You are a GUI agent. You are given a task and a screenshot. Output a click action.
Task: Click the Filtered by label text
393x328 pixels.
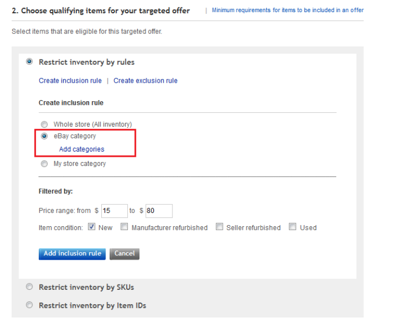[56, 191]
